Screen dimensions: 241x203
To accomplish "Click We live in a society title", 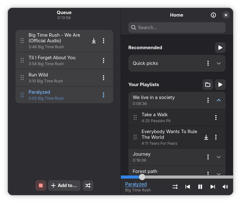I will (x=154, y=97).
